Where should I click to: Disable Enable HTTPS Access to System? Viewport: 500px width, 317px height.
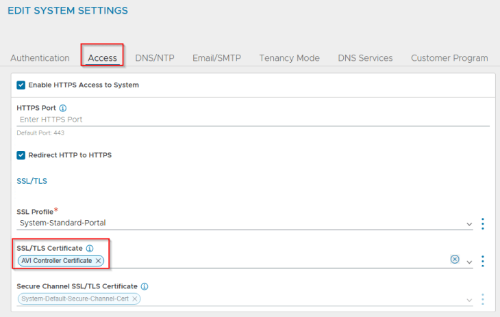(21, 85)
